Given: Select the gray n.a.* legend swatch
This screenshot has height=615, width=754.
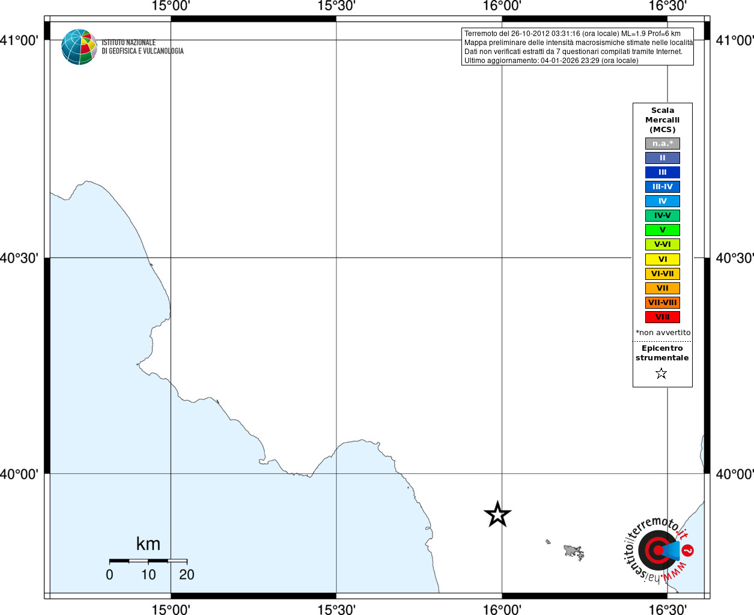Looking at the screenshot, I should pyautogui.click(x=663, y=144).
